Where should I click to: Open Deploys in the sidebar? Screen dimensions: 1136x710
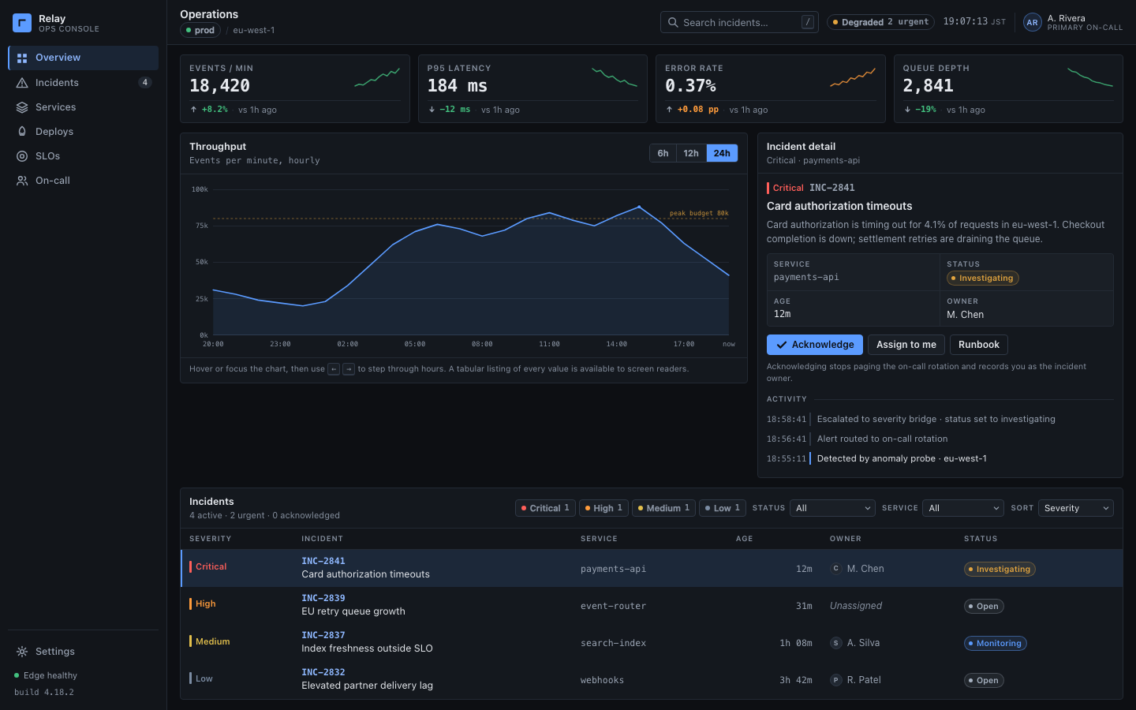point(83,132)
